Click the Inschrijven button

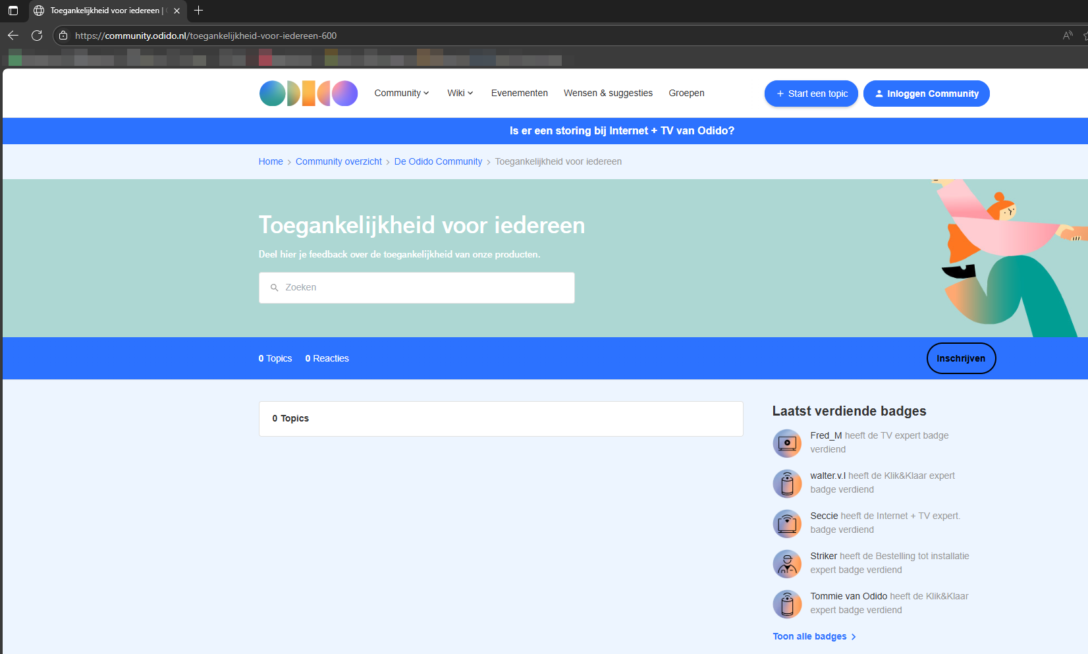961,358
